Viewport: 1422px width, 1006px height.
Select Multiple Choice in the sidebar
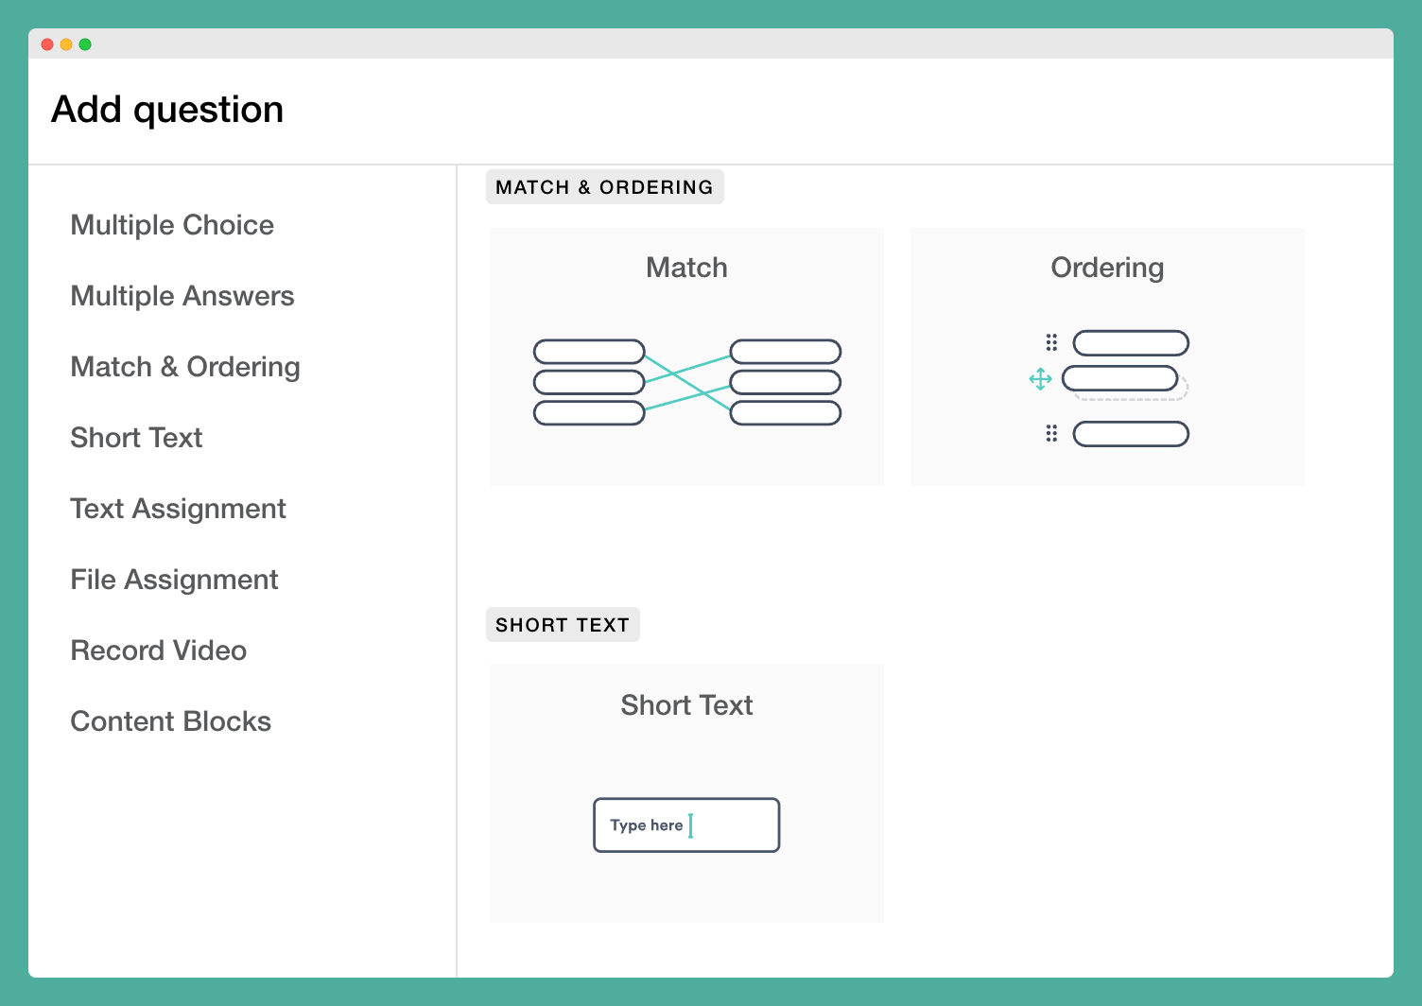coord(172,225)
